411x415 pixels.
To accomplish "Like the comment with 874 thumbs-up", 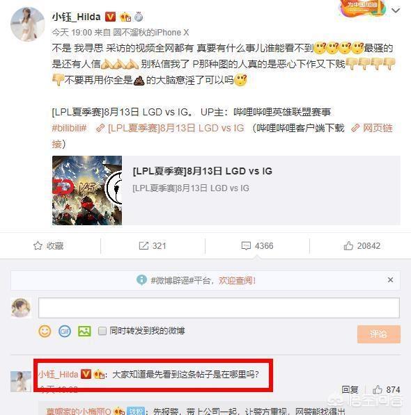I will pos(386,389).
